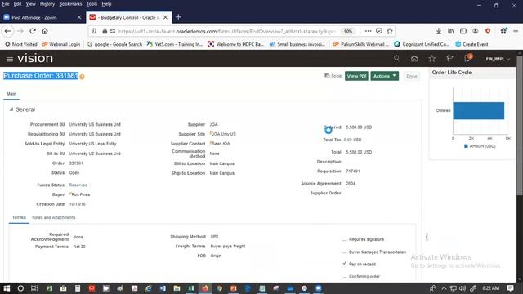Screen dimensions: 523x294
Task: Click the Social icon link
Action: pos(333,76)
